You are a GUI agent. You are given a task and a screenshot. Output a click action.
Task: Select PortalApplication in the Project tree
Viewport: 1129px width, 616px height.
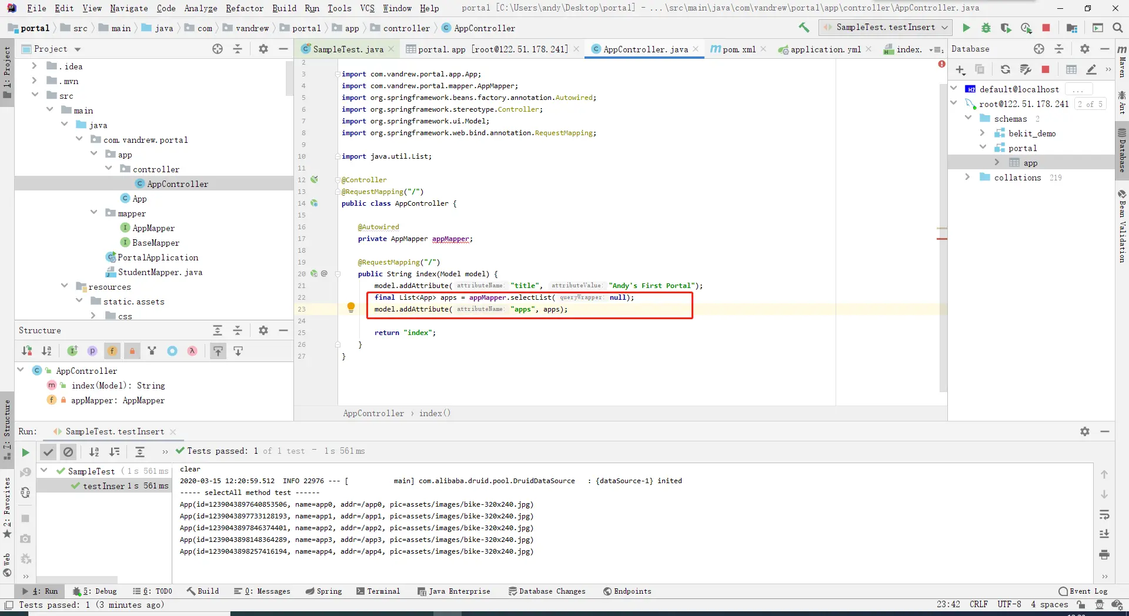tap(158, 257)
